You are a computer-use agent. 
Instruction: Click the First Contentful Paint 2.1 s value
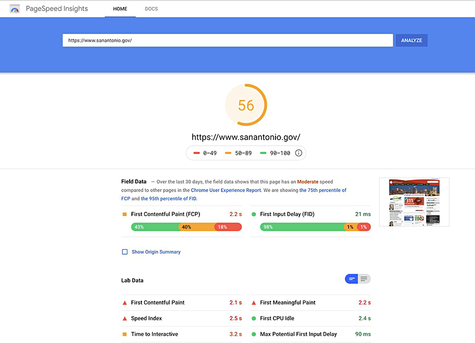pyautogui.click(x=236, y=303)
